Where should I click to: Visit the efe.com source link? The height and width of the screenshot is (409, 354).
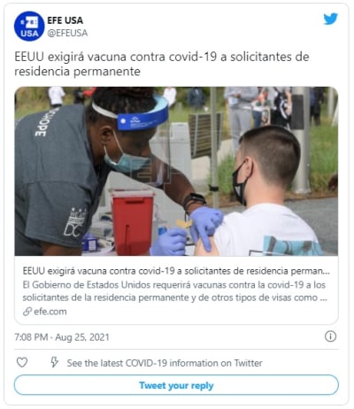pos(50,312)
